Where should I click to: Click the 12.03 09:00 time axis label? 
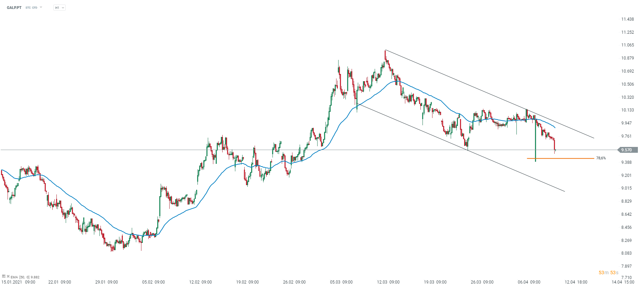(388, 282)
